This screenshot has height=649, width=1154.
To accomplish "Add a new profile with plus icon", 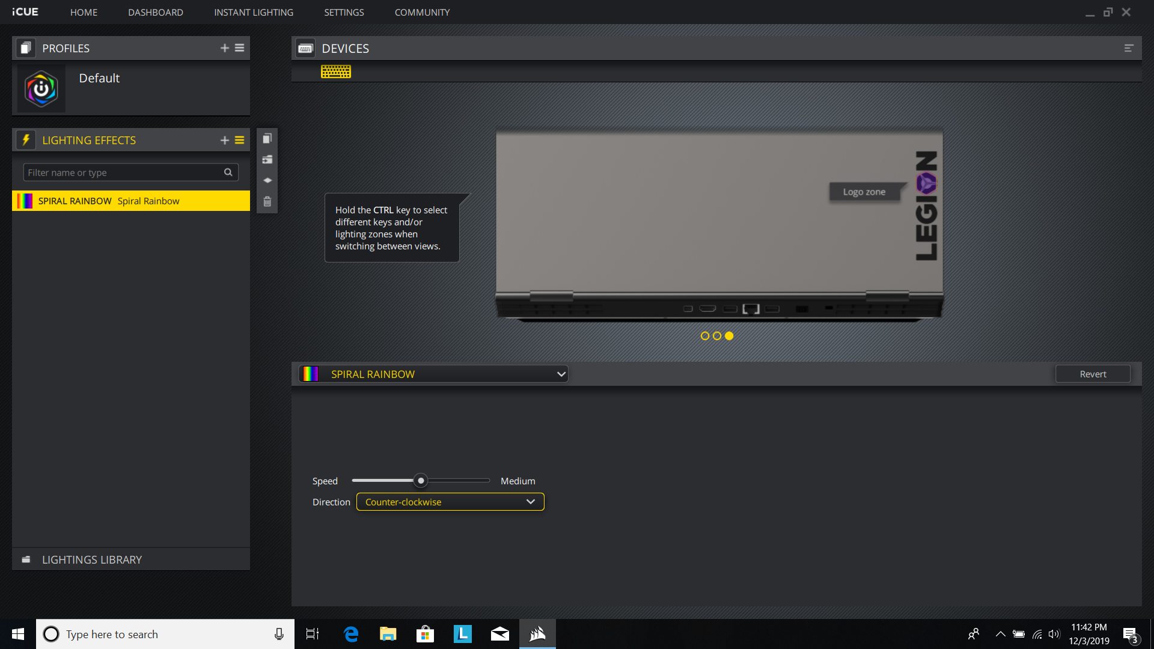I will [224, 48].
